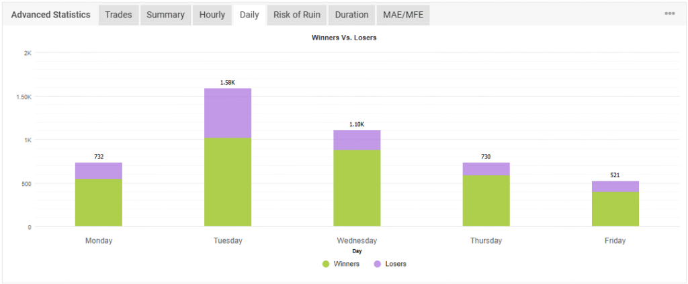
Task: Open the three-dots options menu
Action: pyautogui.click(x=669, y=13)
